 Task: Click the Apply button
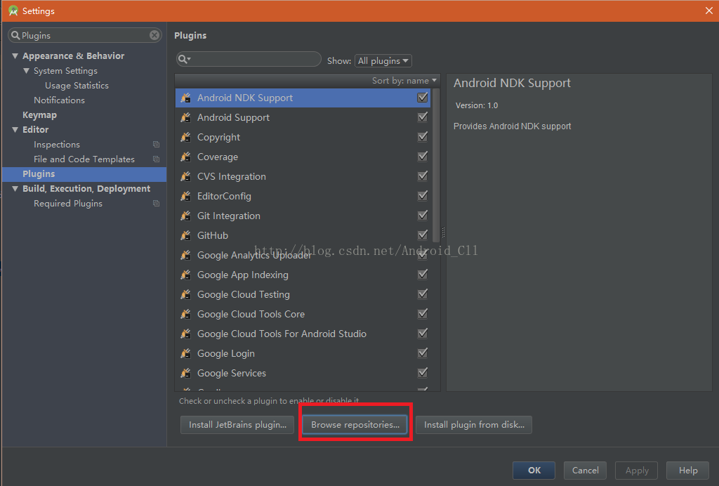(x=636, y=470)
